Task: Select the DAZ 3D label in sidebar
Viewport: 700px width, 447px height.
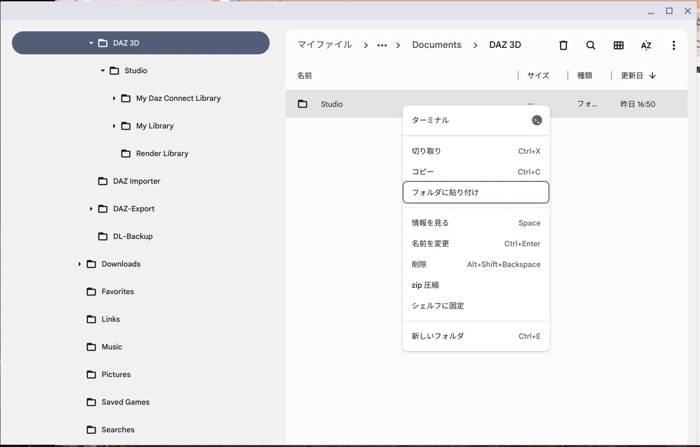Action: tap(126, 43)
